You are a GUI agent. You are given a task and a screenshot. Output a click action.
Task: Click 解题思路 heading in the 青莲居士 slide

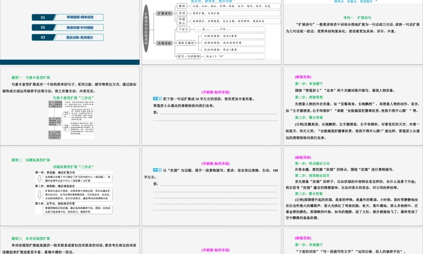(x=303, y=77)
